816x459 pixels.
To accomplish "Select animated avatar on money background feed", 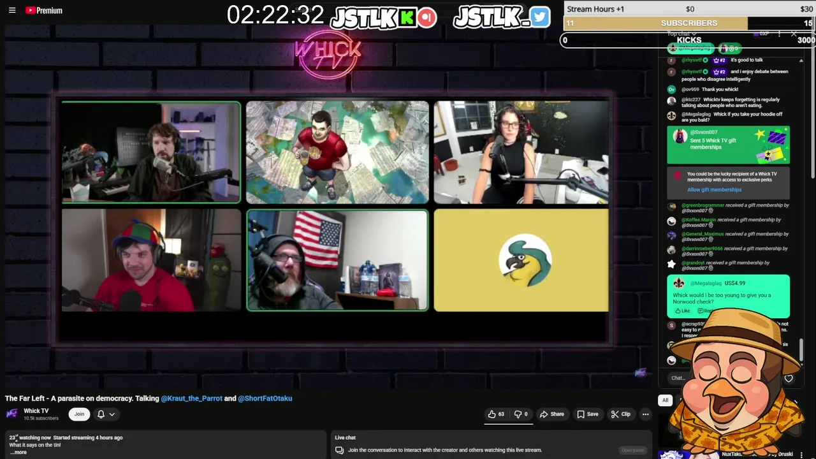I will click(337, 152).
